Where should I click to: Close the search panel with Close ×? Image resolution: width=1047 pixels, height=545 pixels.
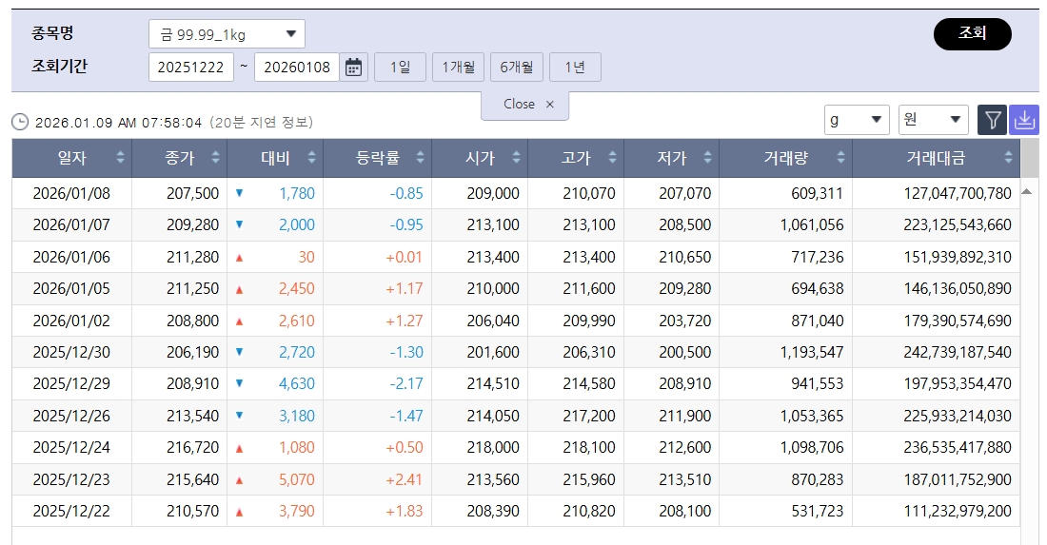click(x=524, y=105)
